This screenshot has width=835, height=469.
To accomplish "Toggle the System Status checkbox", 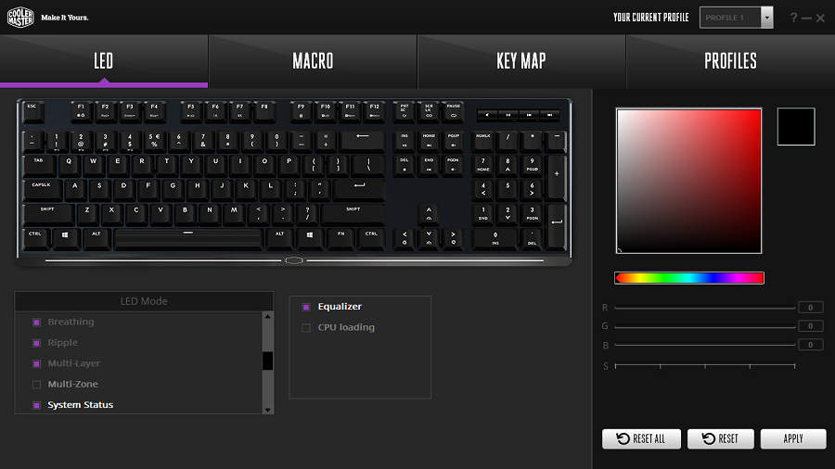I will [x=37, y=405].
